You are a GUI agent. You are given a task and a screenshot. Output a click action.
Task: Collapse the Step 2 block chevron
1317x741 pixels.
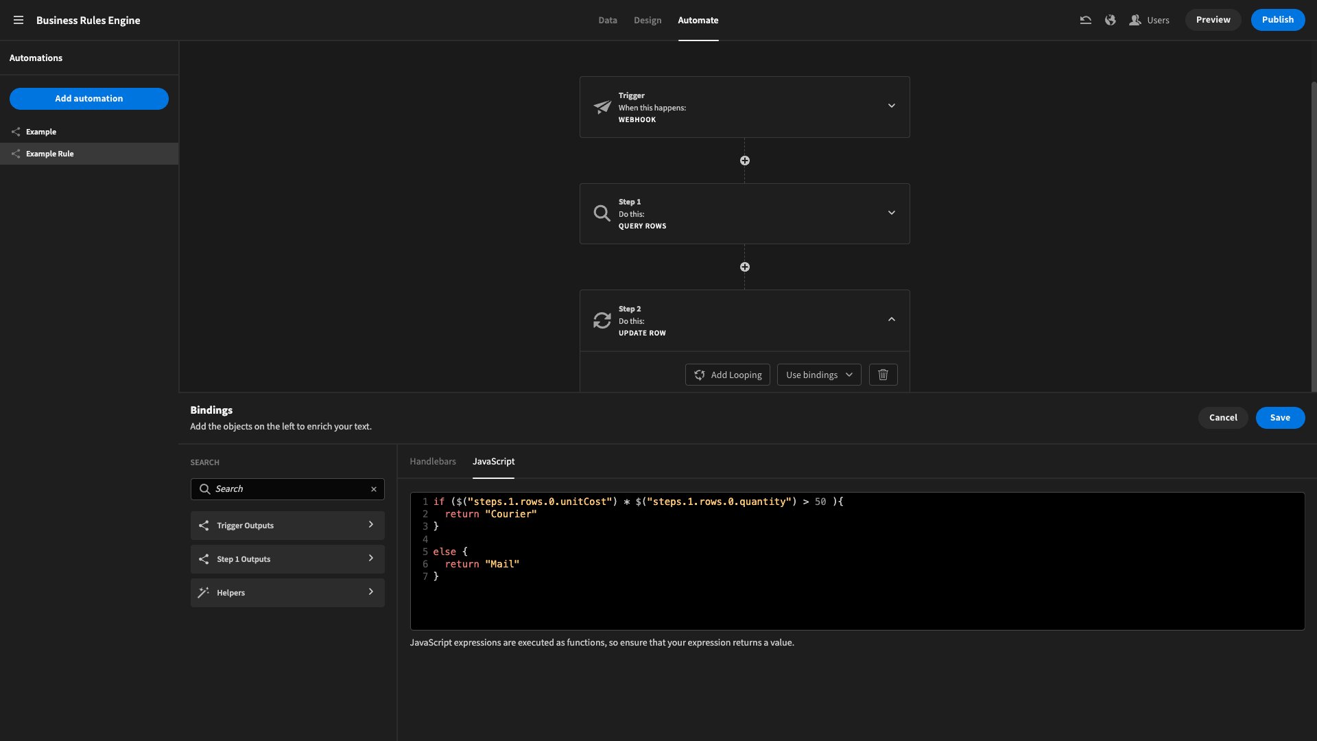pyautogui.click(x=891, y=319)
